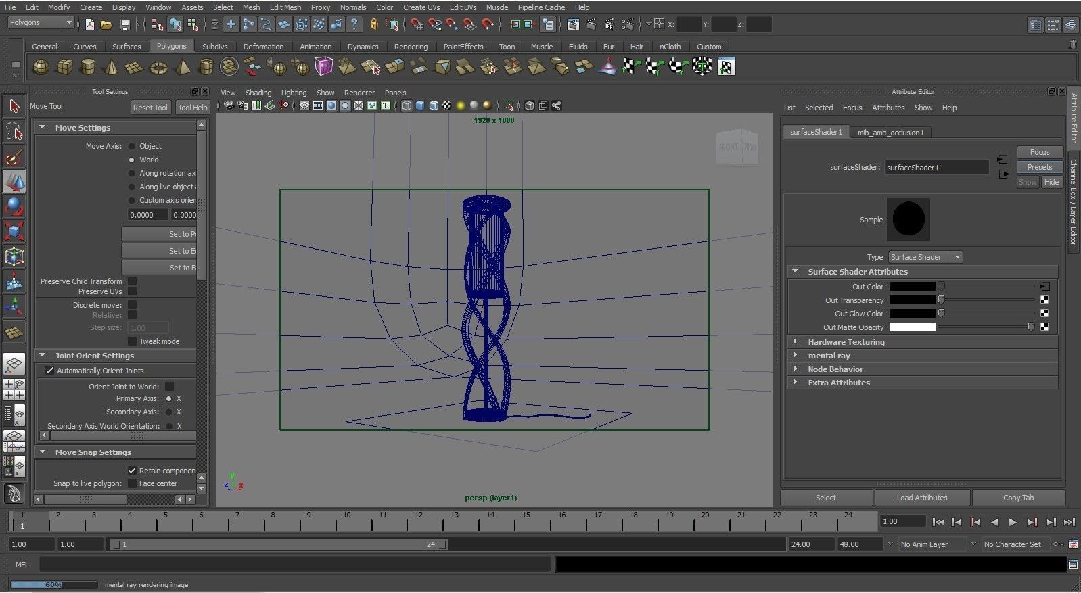Image resolution: width=1081 pixels, height=593 pixels.
Task: Toggle Preserve Child Transform checkbox
Action: [x=132, y=281]
